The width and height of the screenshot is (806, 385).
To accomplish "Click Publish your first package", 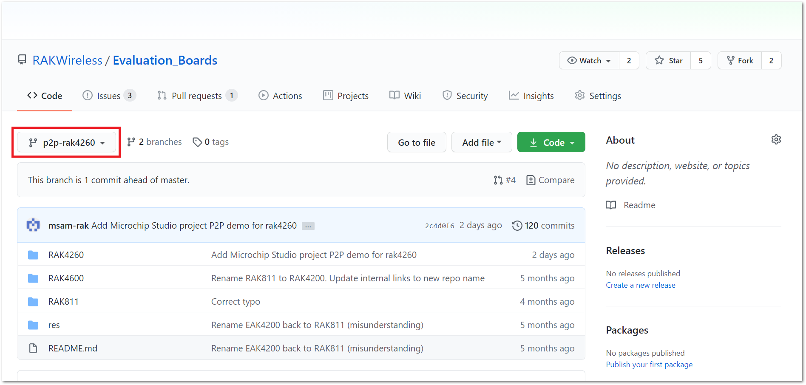I will pyautogui.click(x=649, y=365).
